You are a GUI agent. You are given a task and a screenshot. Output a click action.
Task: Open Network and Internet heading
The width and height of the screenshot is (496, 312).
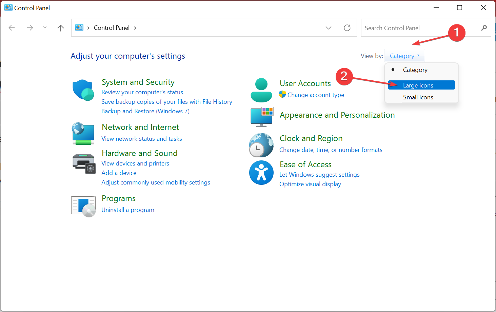click(x=140, y=127)
